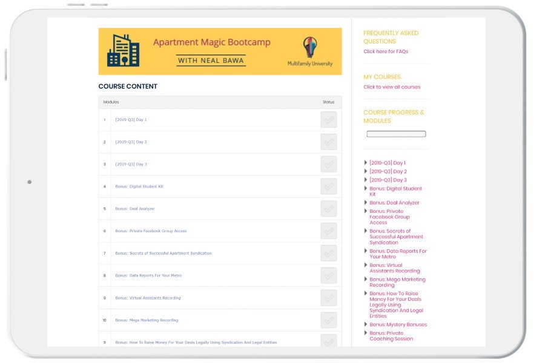Expand sidebar arrow for Virtual Assistants Recording
The image size is (545, 363).
(x=365, y=265)
